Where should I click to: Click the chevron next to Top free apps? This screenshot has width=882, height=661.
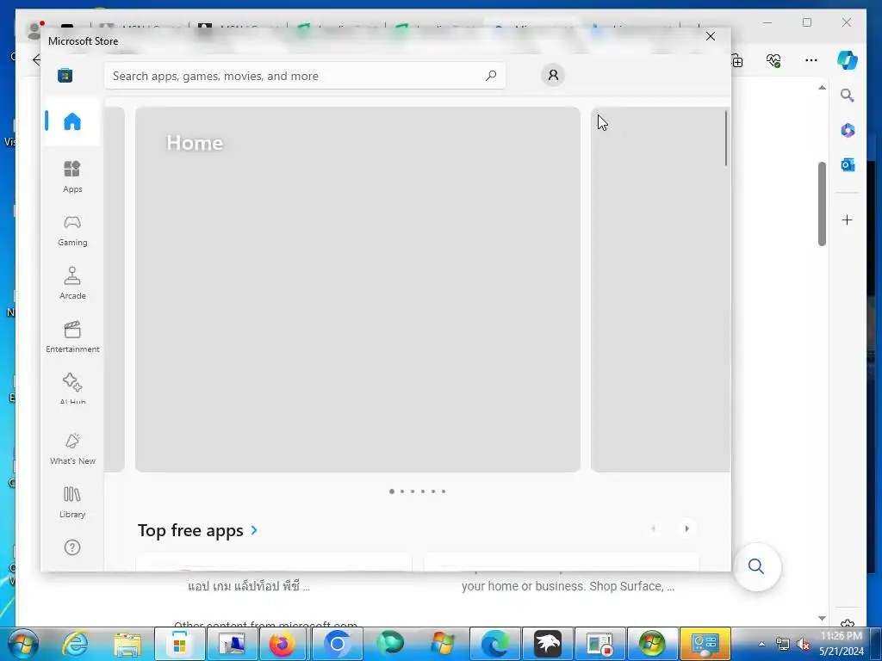(x=254, y=530)
